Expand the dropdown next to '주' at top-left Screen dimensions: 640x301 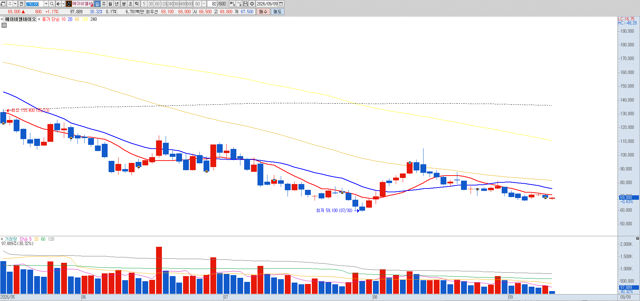[x=15, y=4]
